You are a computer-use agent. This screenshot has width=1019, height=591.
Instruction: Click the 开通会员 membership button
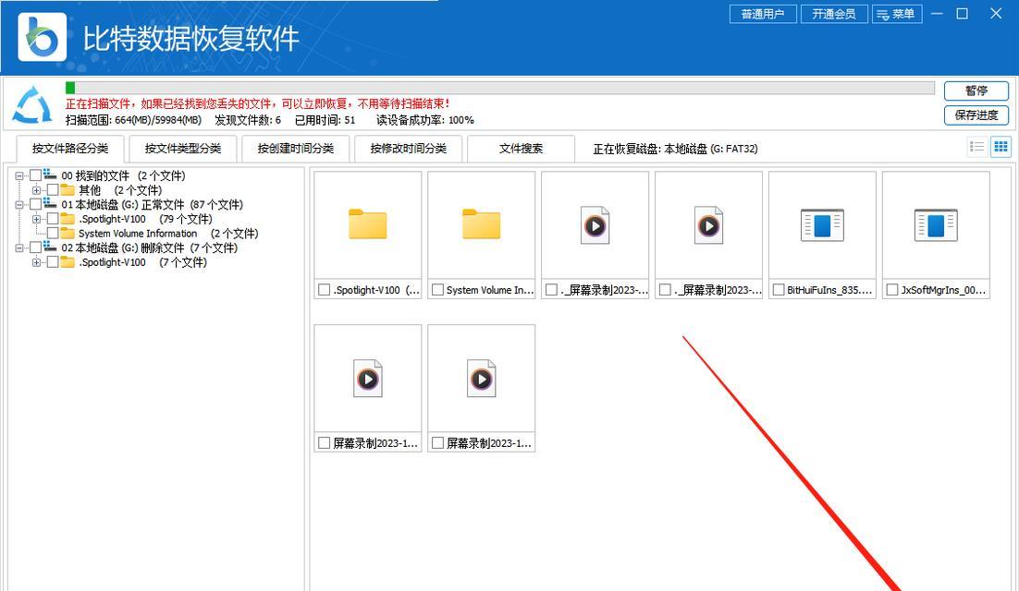coord(834,14)
